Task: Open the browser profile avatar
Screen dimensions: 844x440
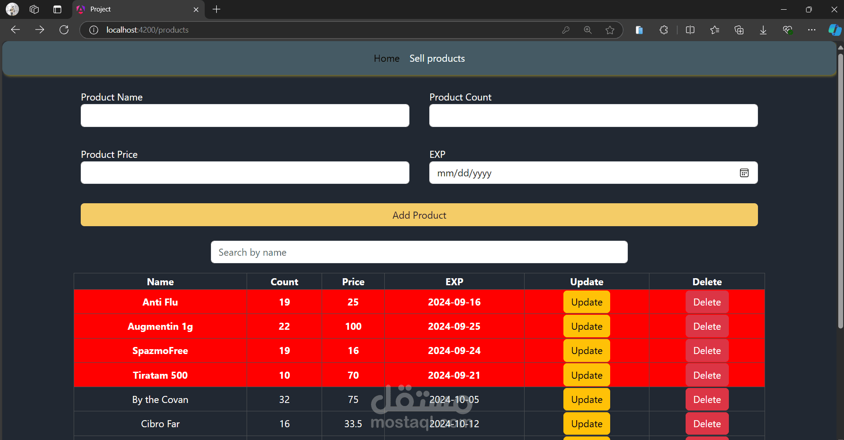Action: click(12, 9)
